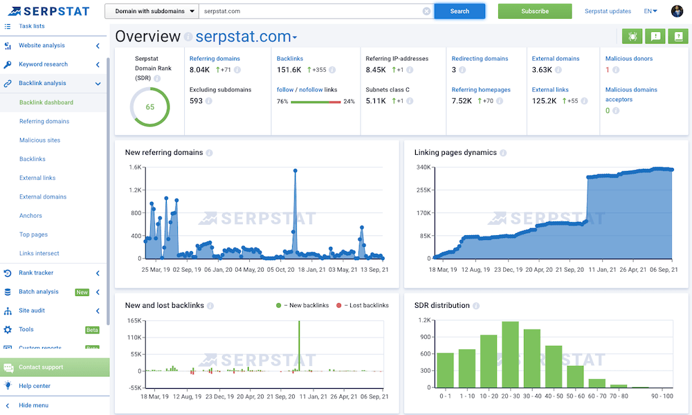Screen dimensions: 692x415
Task: Open Anchors sidebar item
Action: pyautogui.click(x=30, y=216)
